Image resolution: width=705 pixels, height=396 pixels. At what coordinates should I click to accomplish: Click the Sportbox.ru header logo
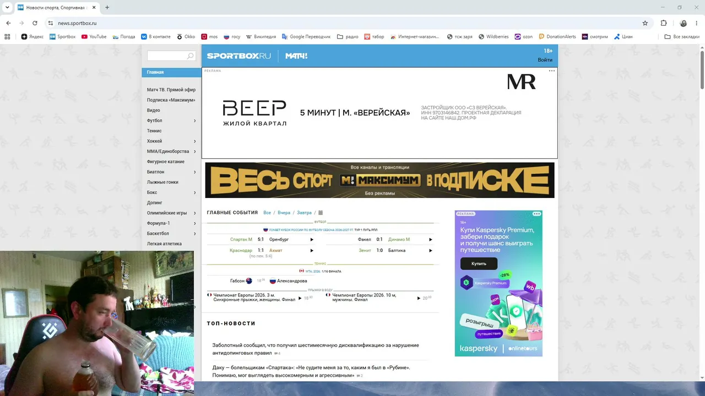click(x=239, y=56)
